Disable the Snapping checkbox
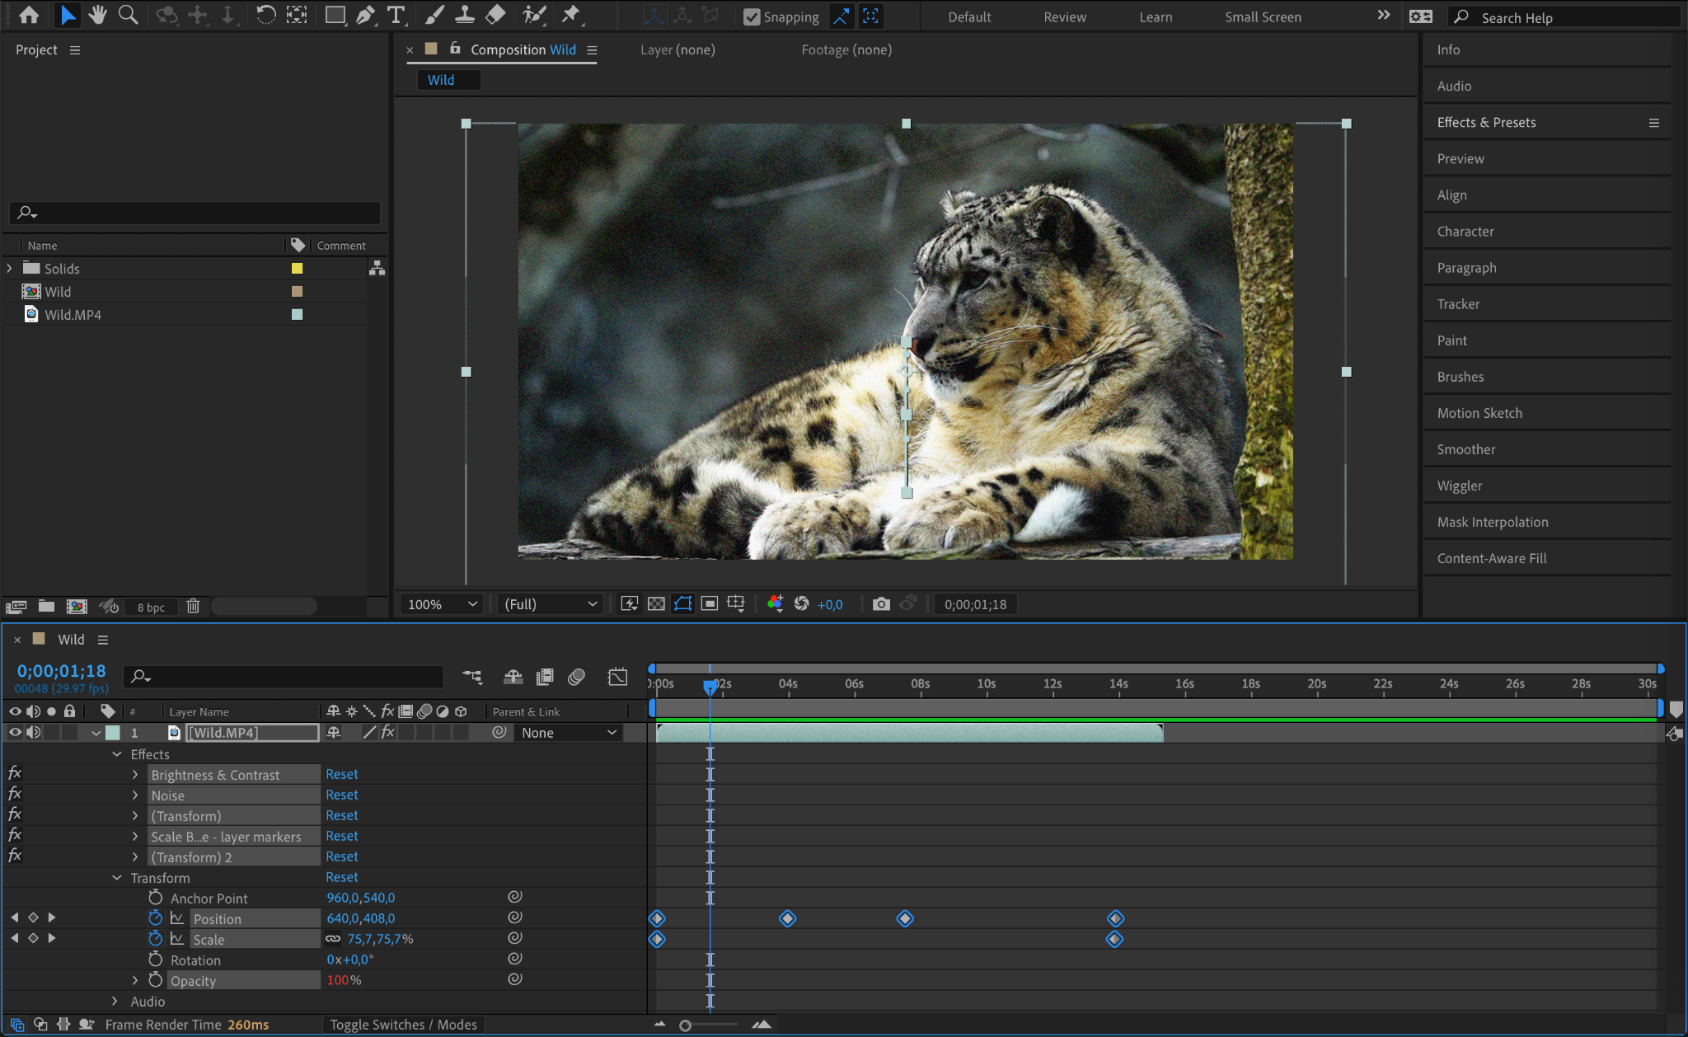Image resolution: width=1688 pixels, height=1037 pixels. point(752,17)
